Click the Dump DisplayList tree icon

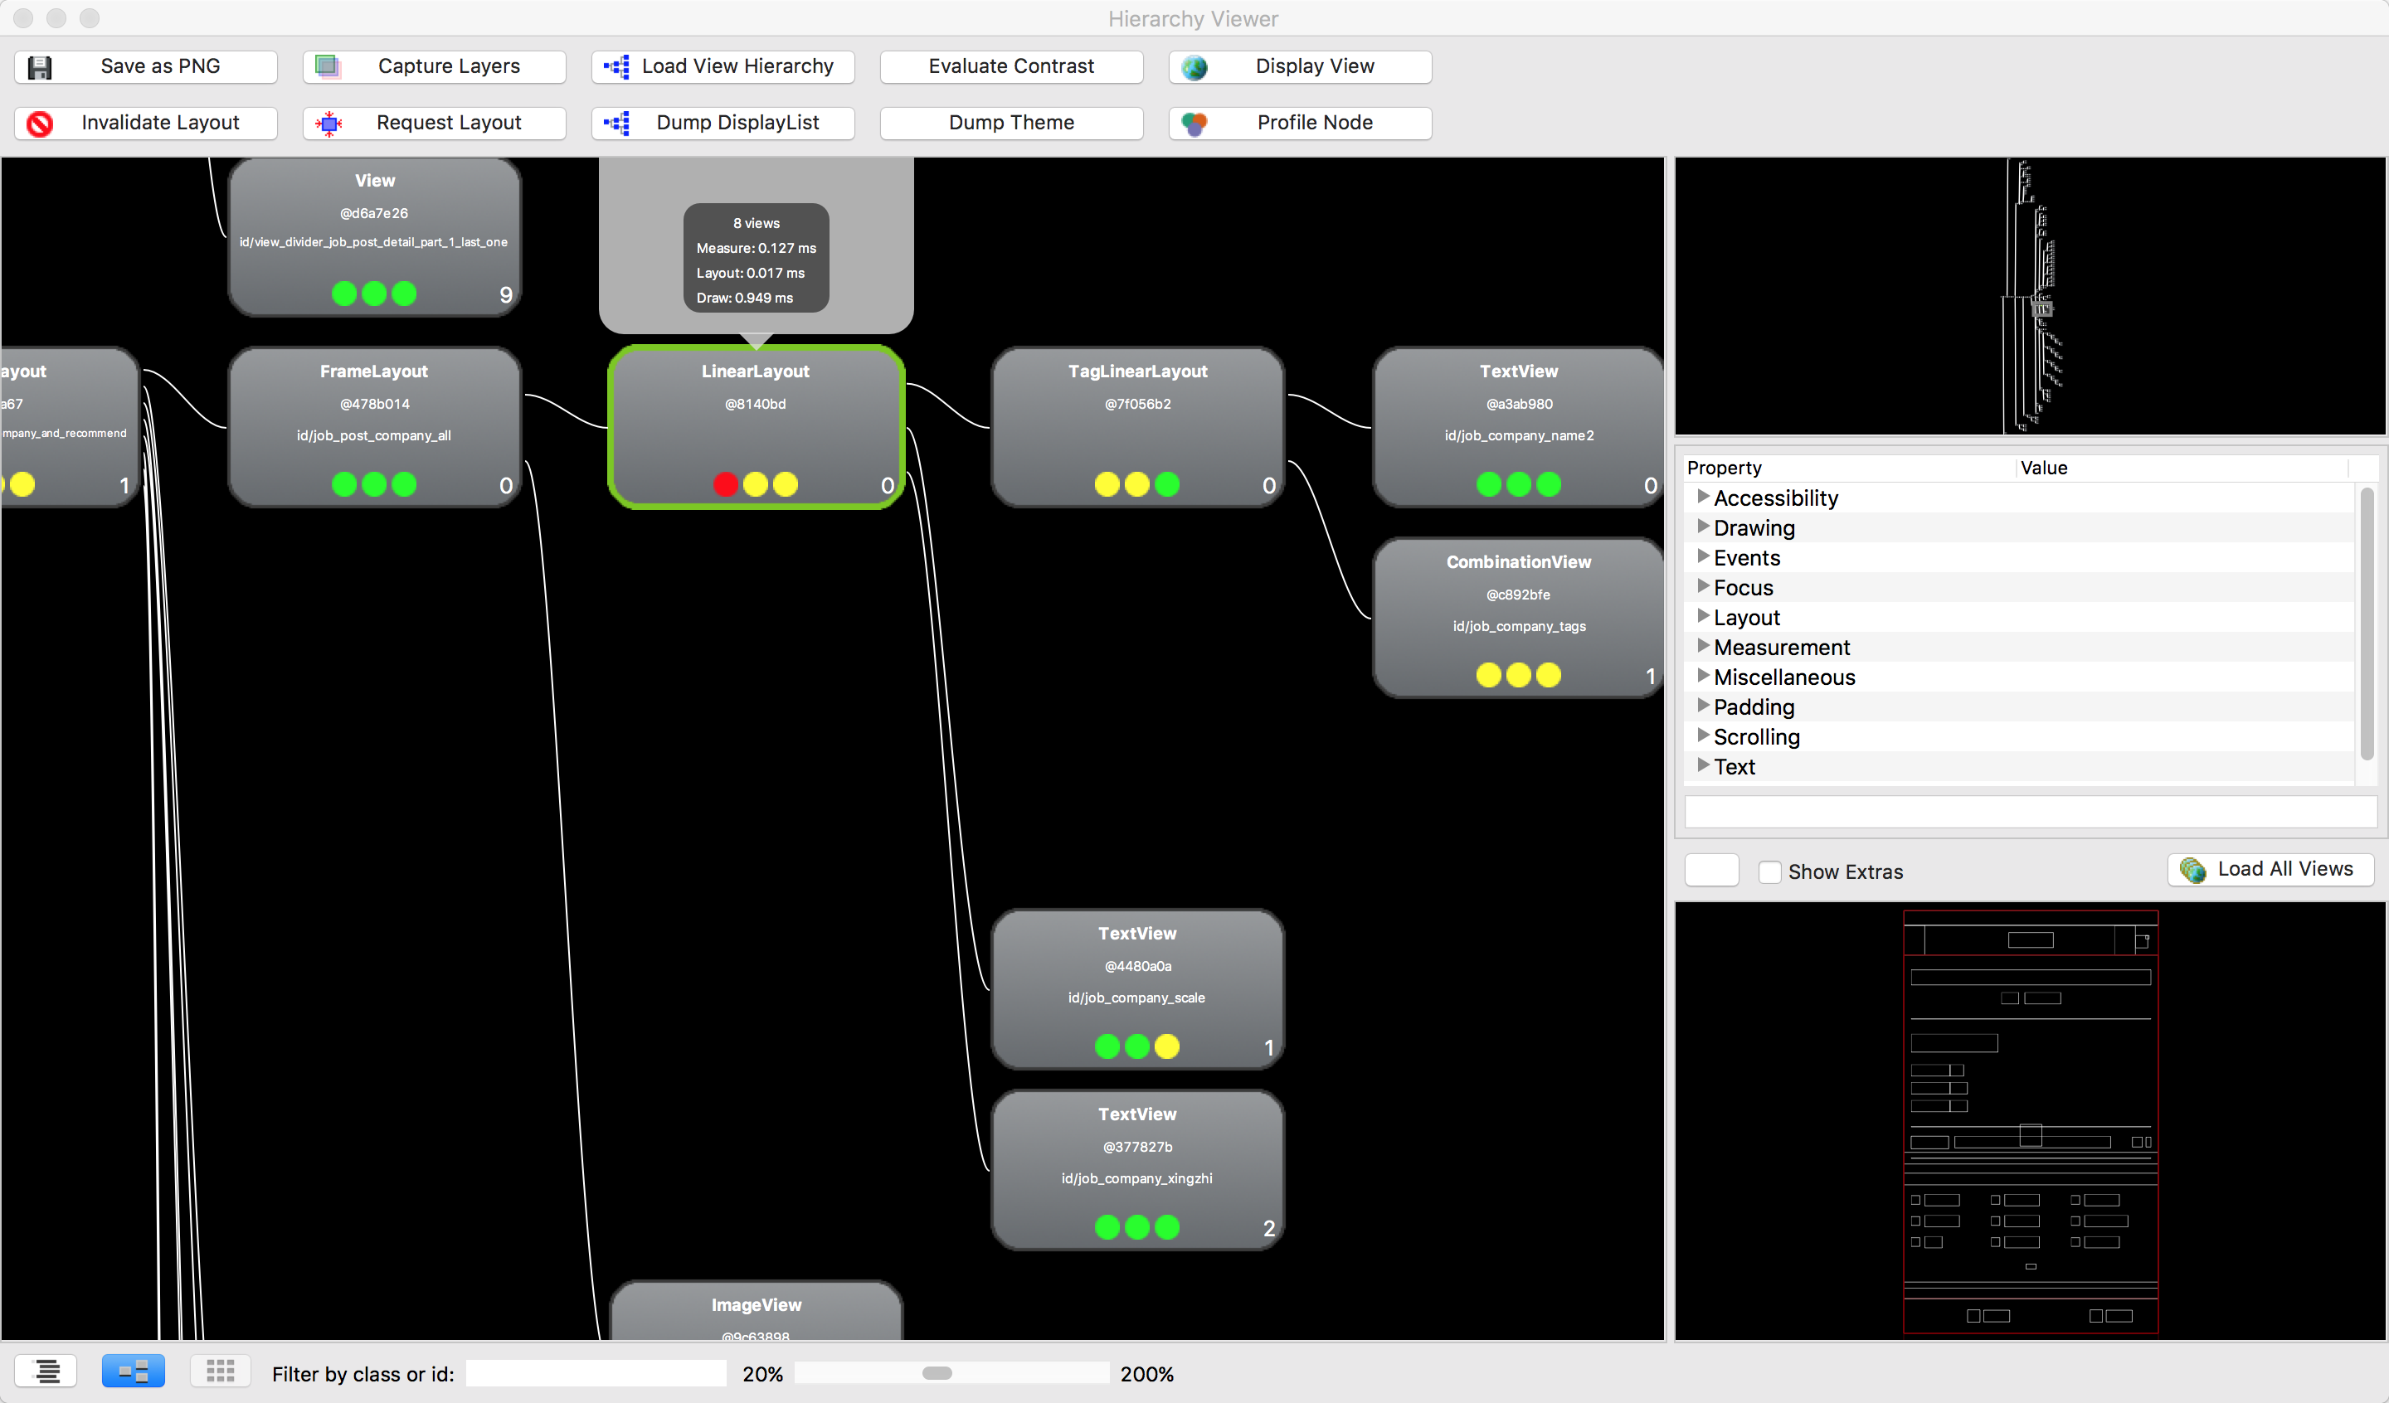617,124
